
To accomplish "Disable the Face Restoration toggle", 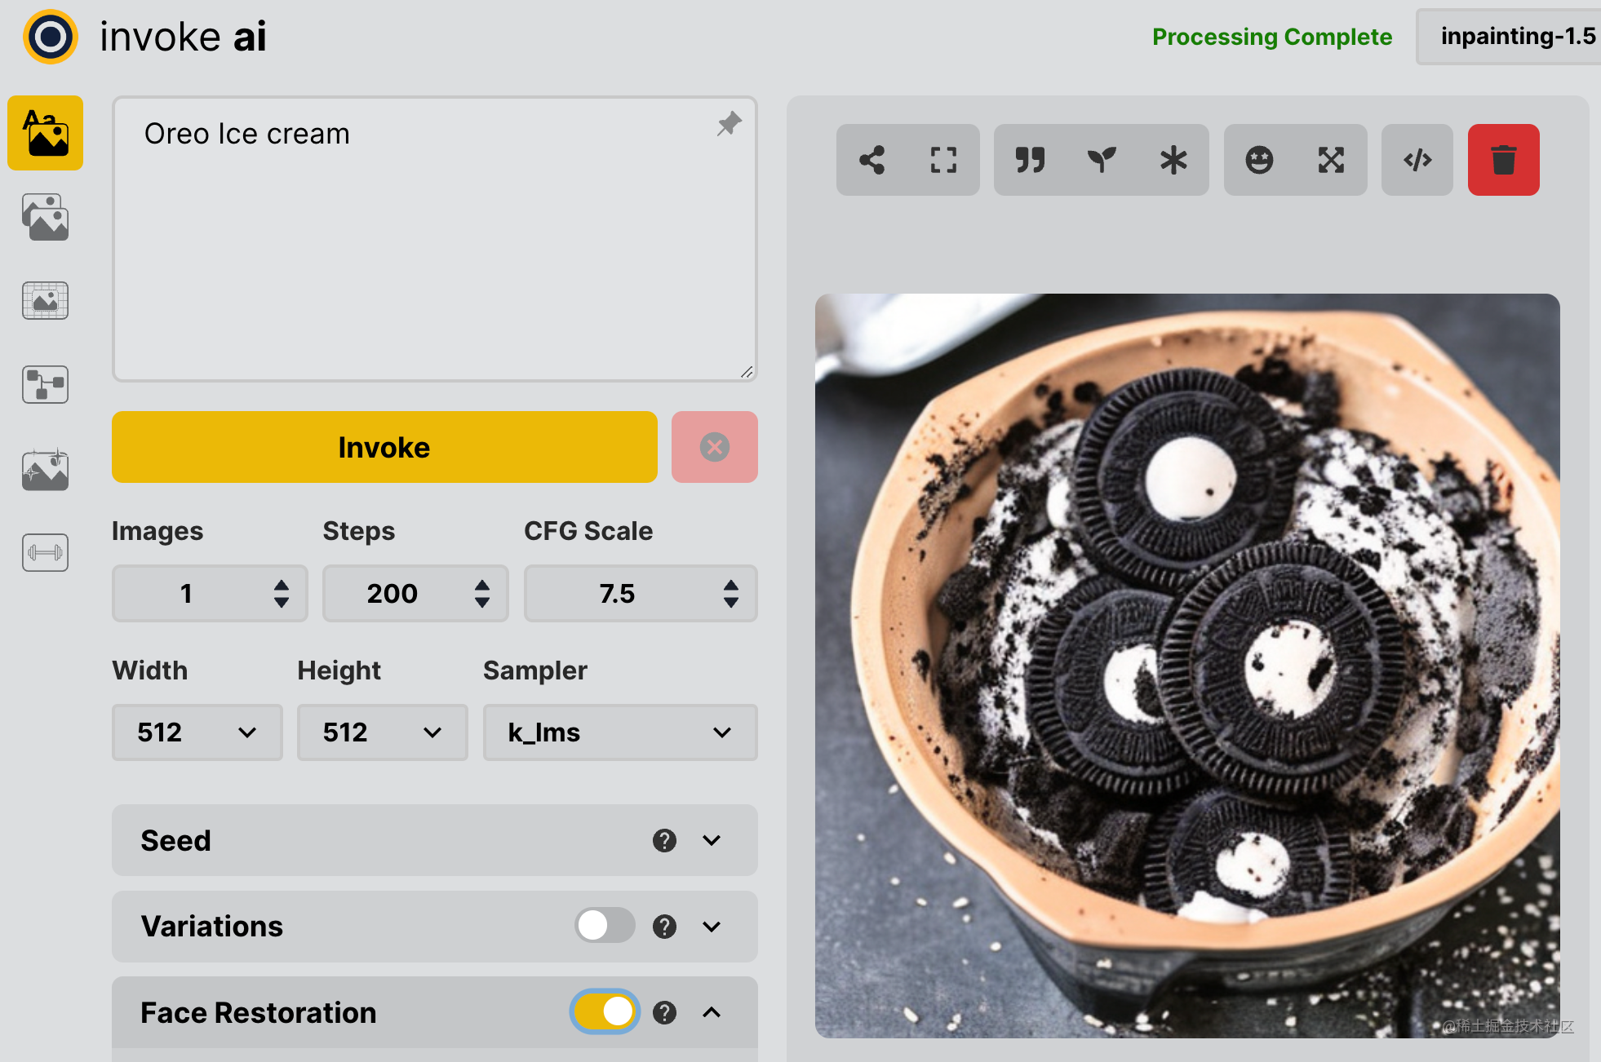I will tap(605, 1012).
